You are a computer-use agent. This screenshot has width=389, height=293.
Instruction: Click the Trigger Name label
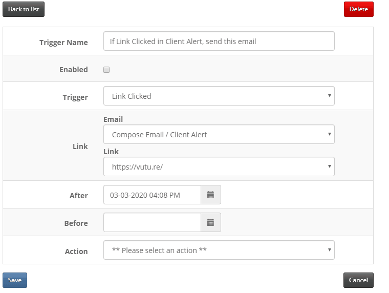point(63,43)
